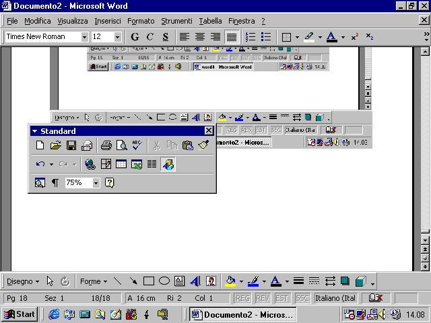Apply Shadow effect from Drawing toolbar
Viewport: 431px width, 323px height.
point(345,281)
